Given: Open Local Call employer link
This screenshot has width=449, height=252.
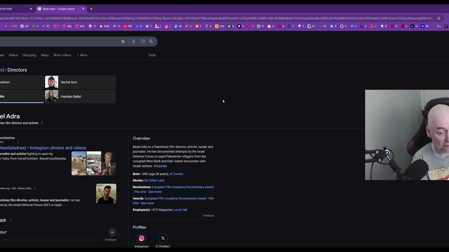Looking at the screenshot, I should click(180, 210).
